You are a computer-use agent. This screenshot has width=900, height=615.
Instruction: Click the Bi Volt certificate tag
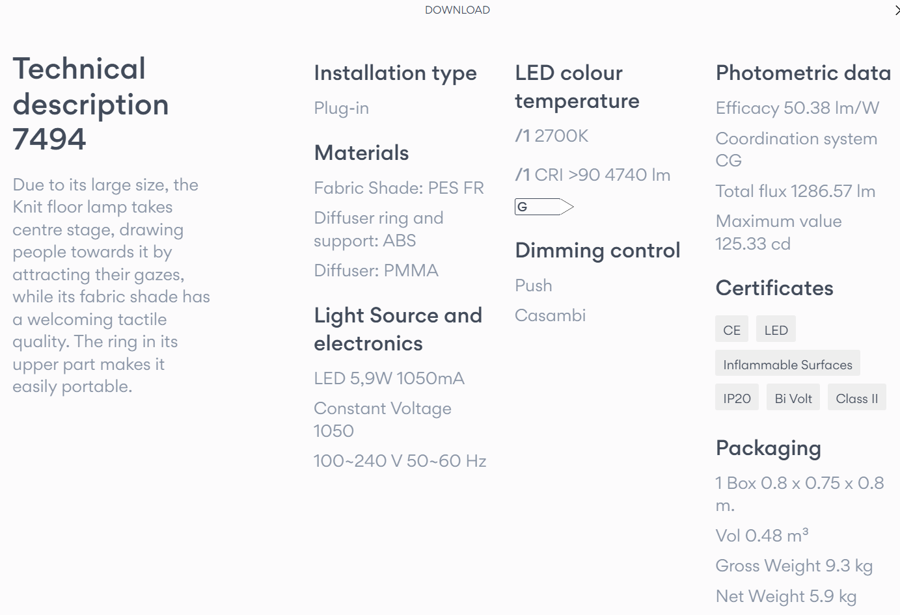coord(793,398)
